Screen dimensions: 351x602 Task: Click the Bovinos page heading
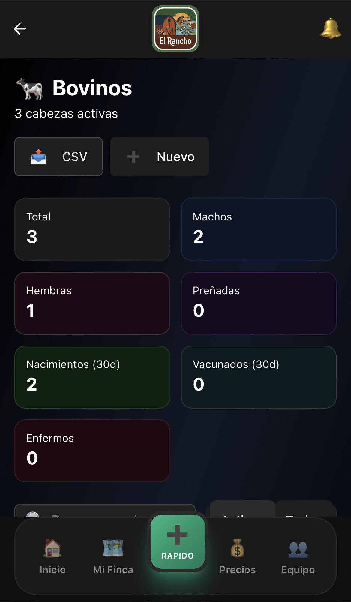pyautogui.click(x=92, y=88)
